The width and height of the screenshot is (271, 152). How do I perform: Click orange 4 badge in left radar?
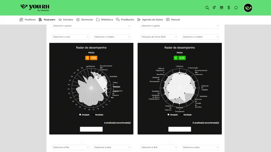tap(87, 58)
